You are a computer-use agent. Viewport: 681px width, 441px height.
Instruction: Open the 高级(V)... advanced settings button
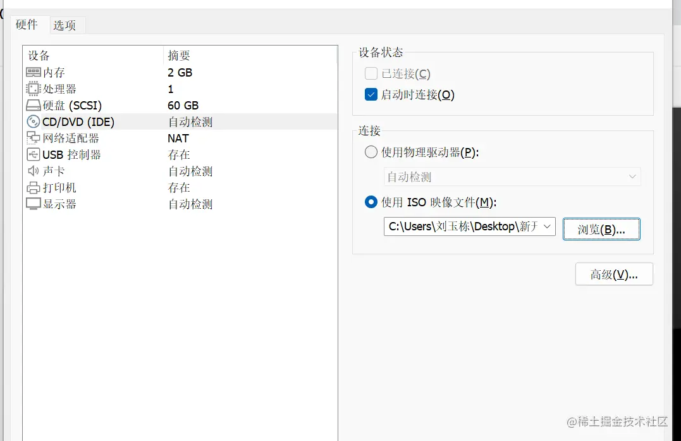613,275
